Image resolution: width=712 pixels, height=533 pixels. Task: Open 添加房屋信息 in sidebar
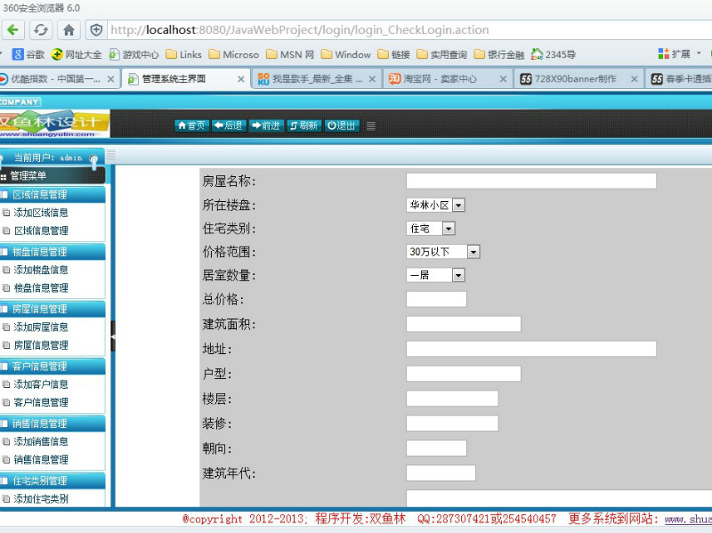click(41, 327)
